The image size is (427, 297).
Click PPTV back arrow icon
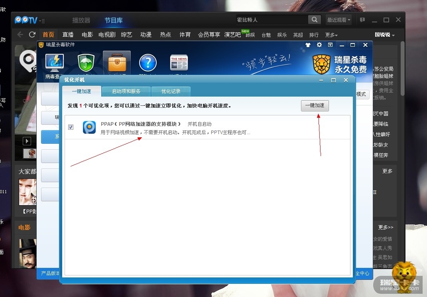(20, 34)
